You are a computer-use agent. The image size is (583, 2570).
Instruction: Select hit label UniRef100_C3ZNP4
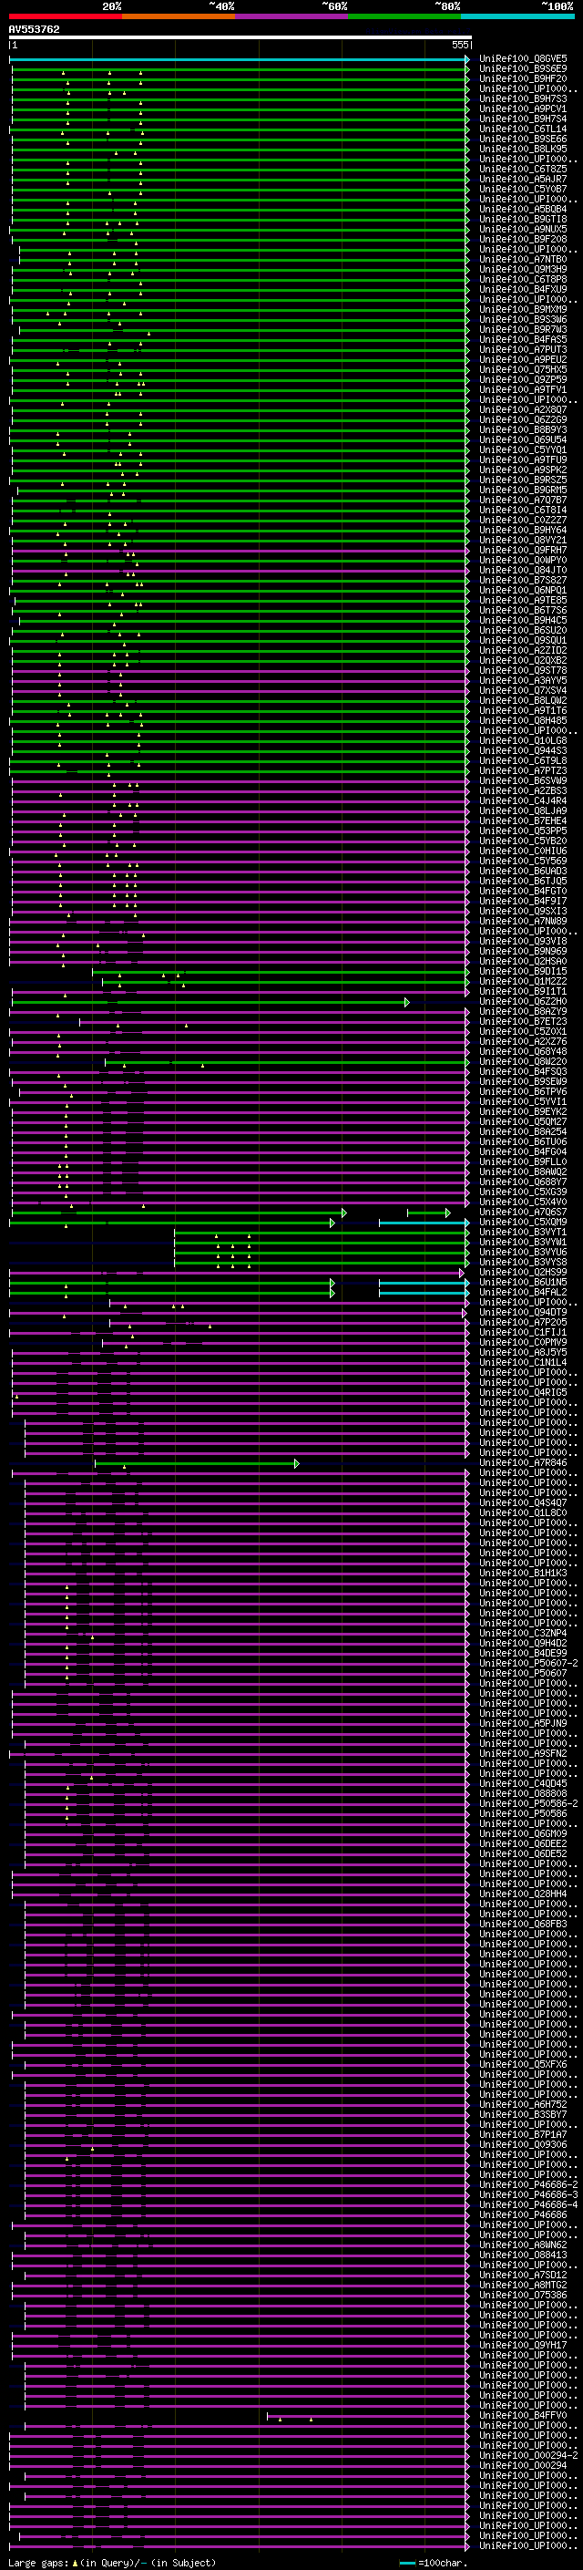[x=523, y=1633]
